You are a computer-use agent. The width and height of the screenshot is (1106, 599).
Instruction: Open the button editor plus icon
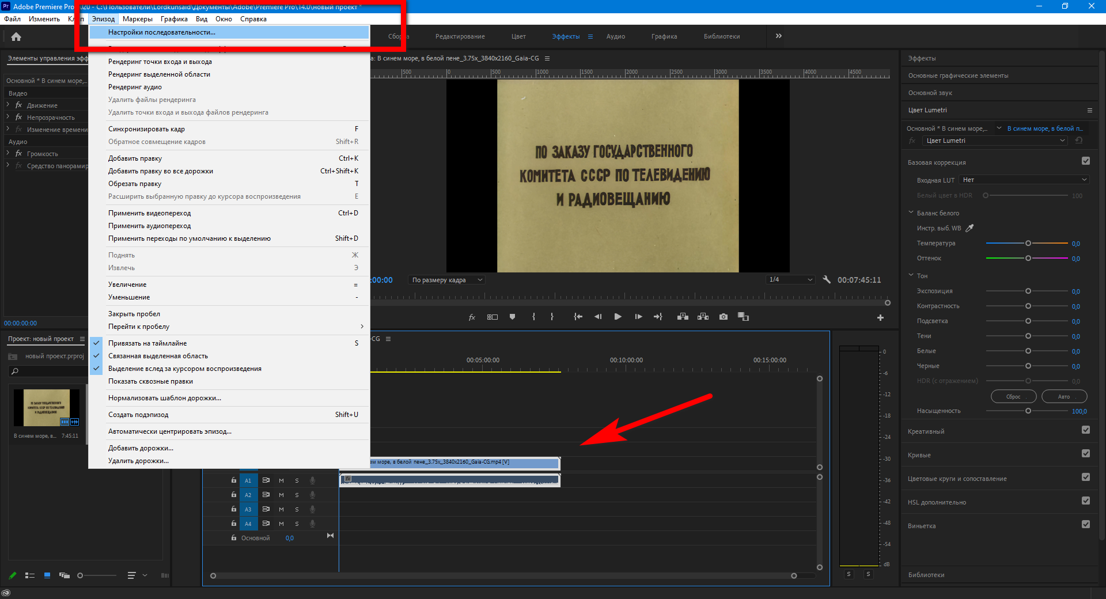pos(880,317)
